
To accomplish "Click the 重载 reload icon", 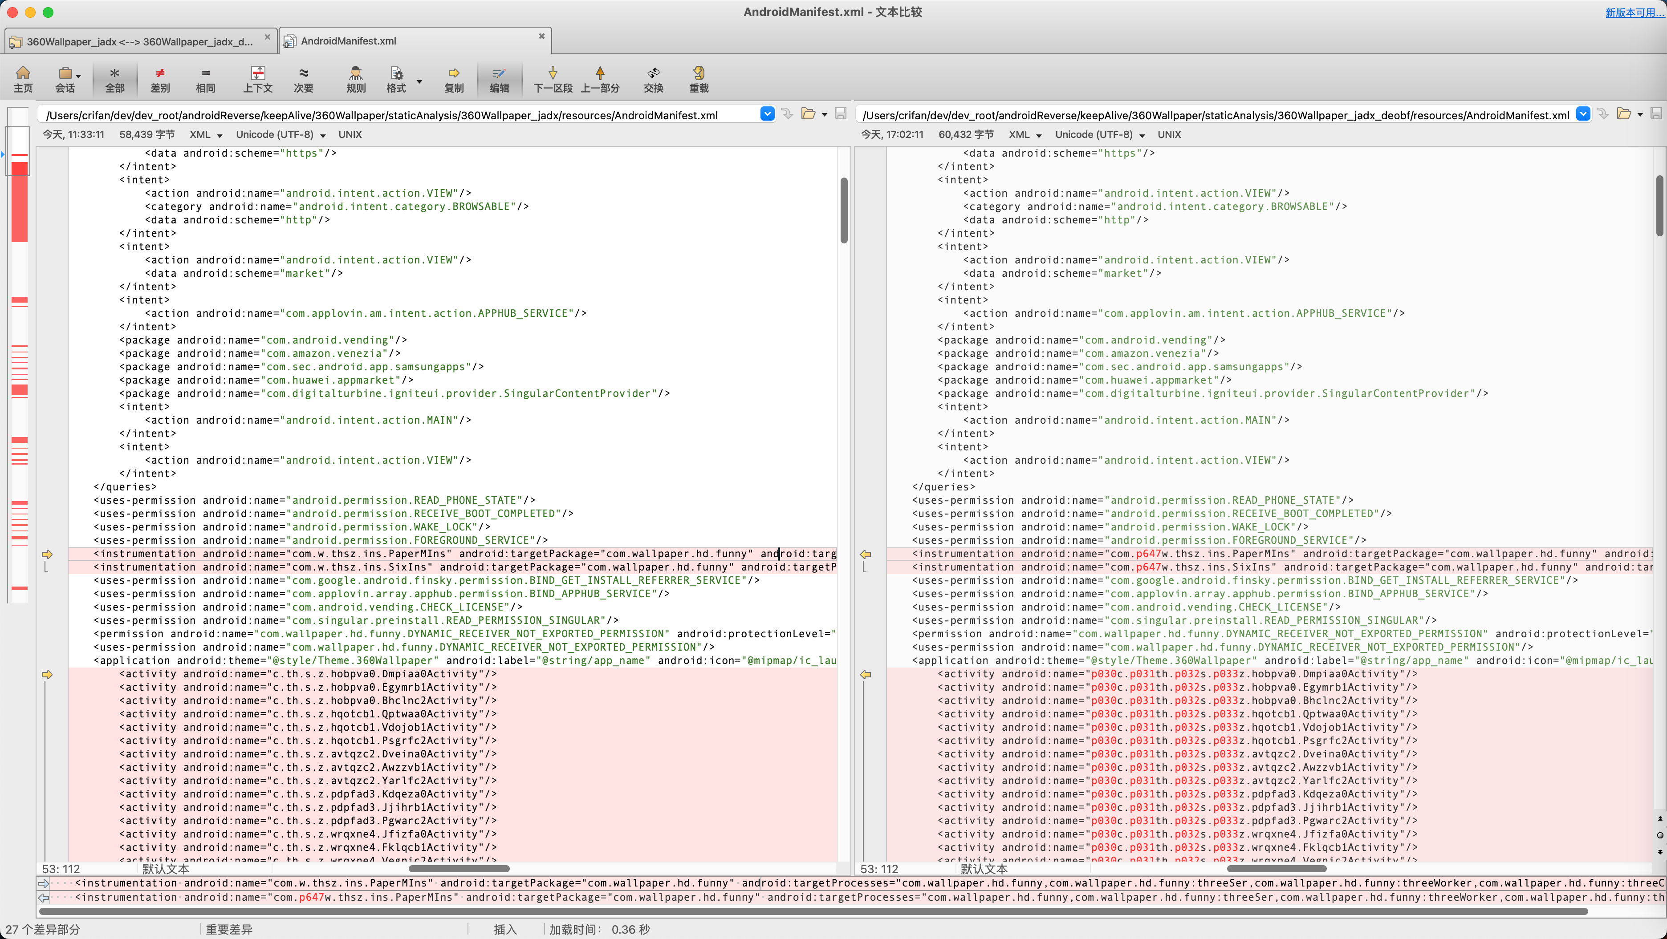I will [x=699, y=79].
